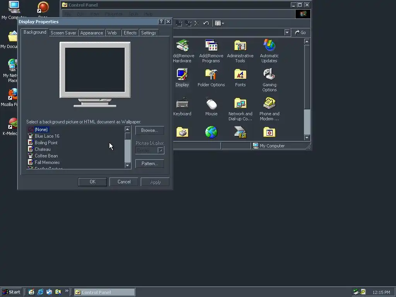This screenshot has height=297, width=396.
Task: Switch to the Effects tab
Action: pos(130,33)
